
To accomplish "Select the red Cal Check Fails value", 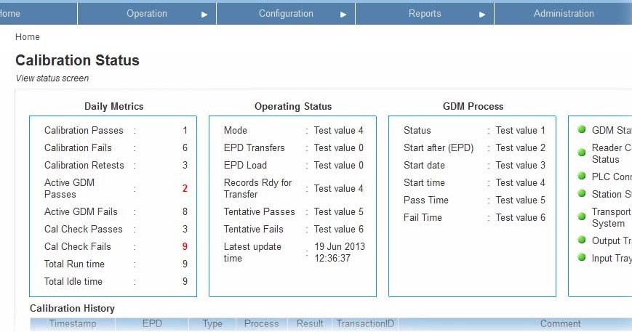I will [x=185, y=246].
